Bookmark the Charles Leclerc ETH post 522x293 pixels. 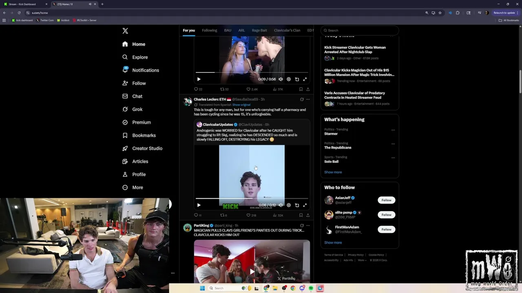(301, 215)
